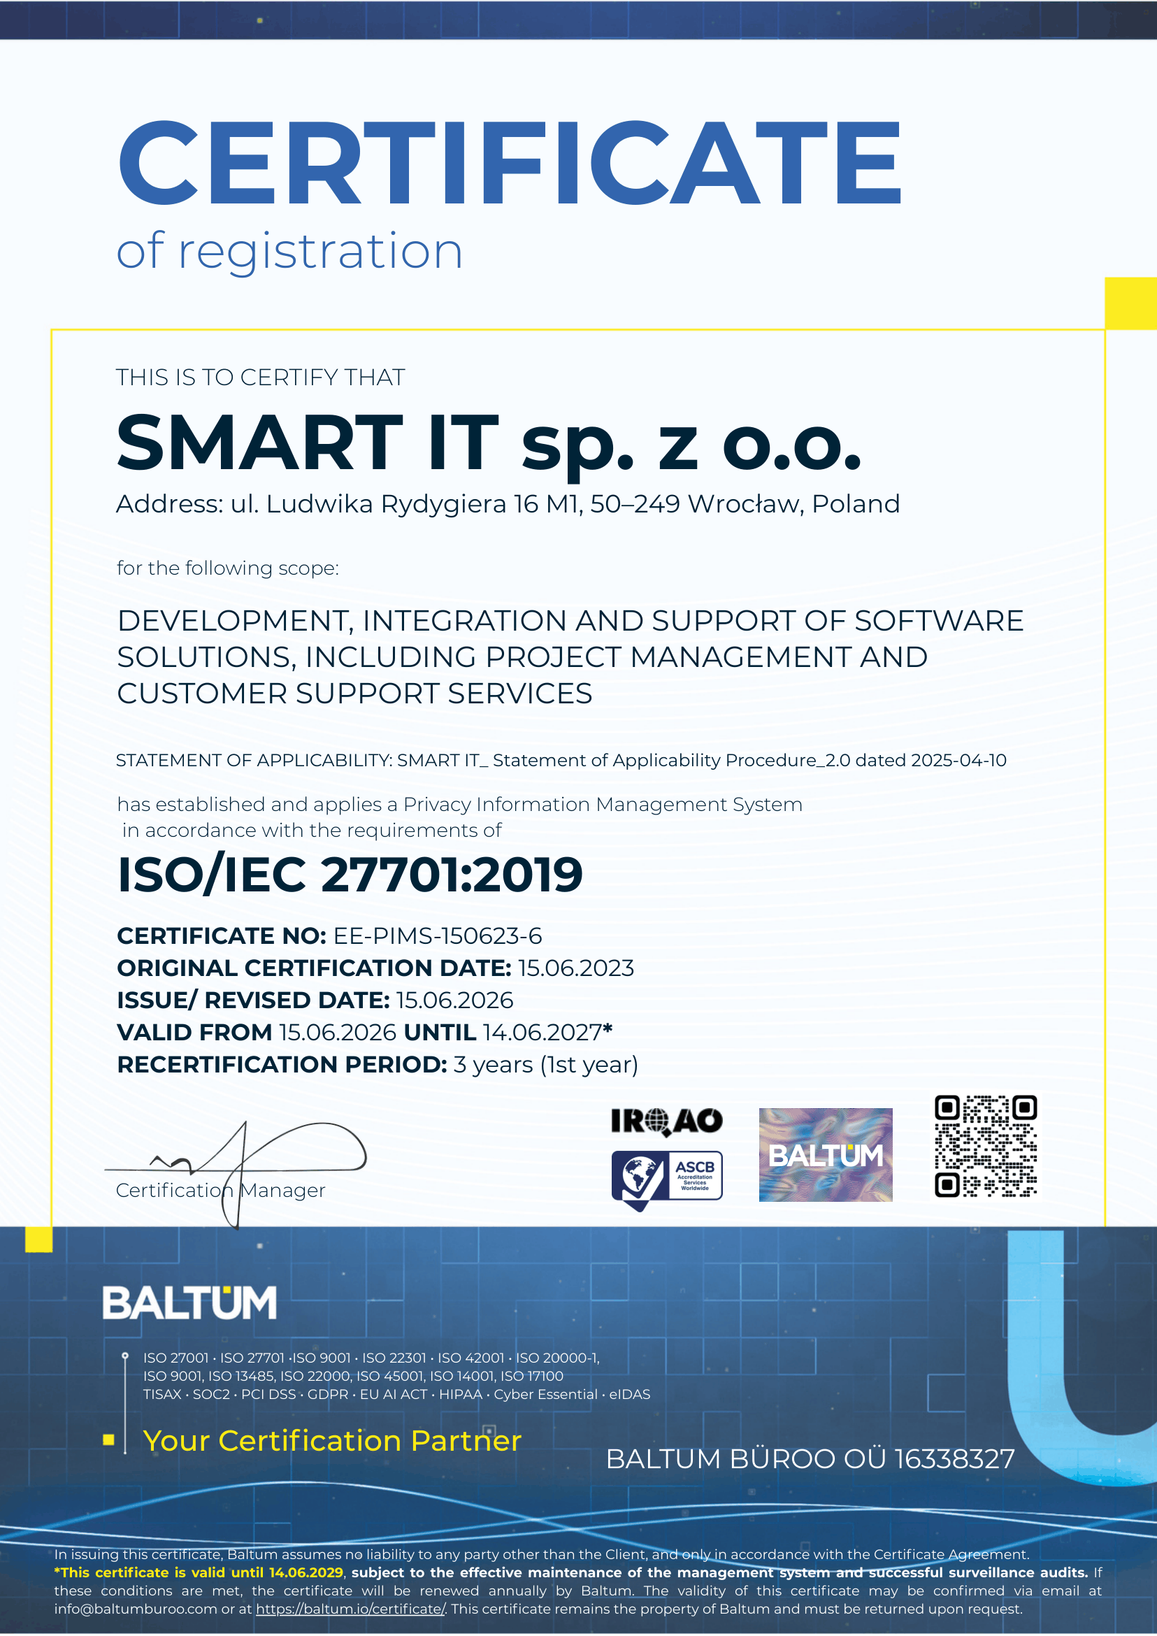
Task: Select the QR code image
Action: coord(986,1147)
